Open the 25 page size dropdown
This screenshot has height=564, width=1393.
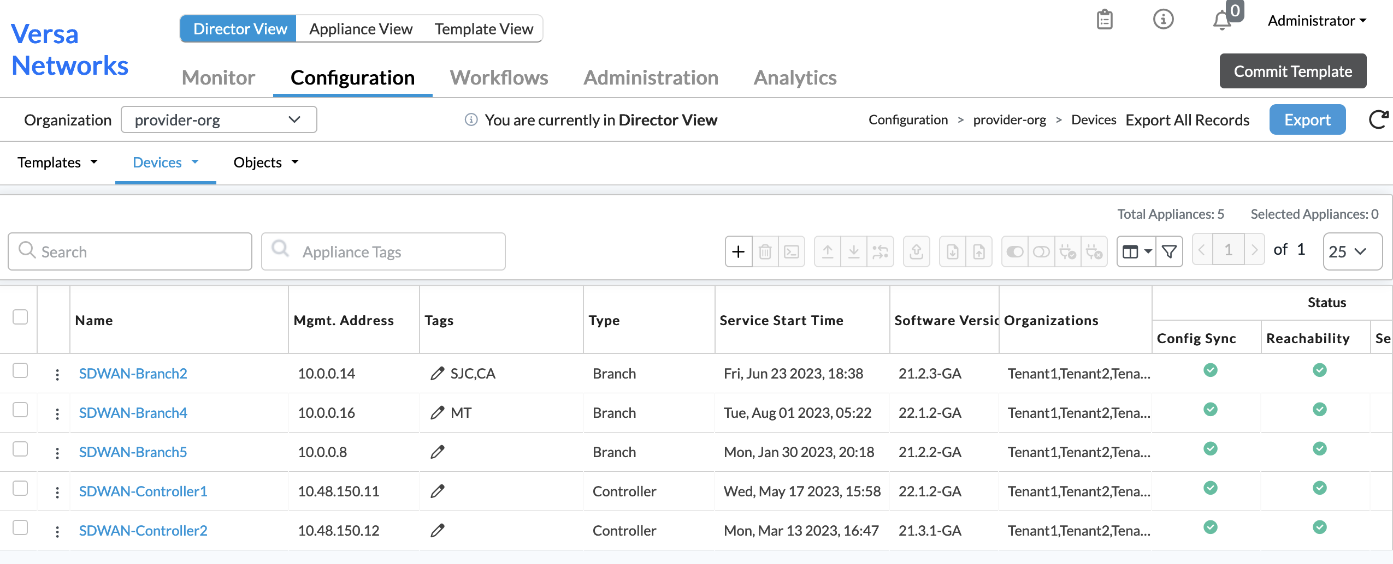(1352, 251)
